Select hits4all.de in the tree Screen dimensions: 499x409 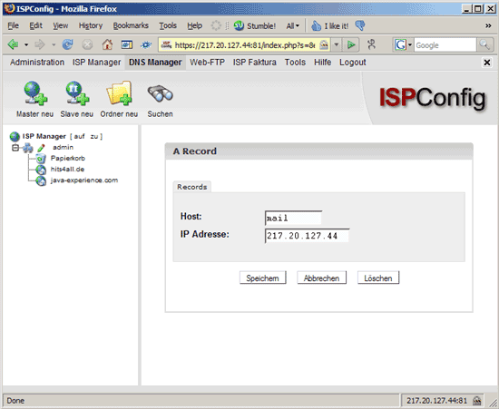pos(67,170)
